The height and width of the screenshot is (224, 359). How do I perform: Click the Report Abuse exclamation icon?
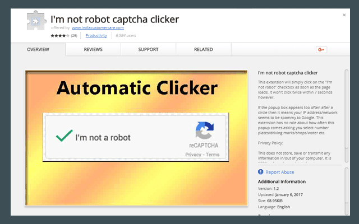tap(261, 172)
